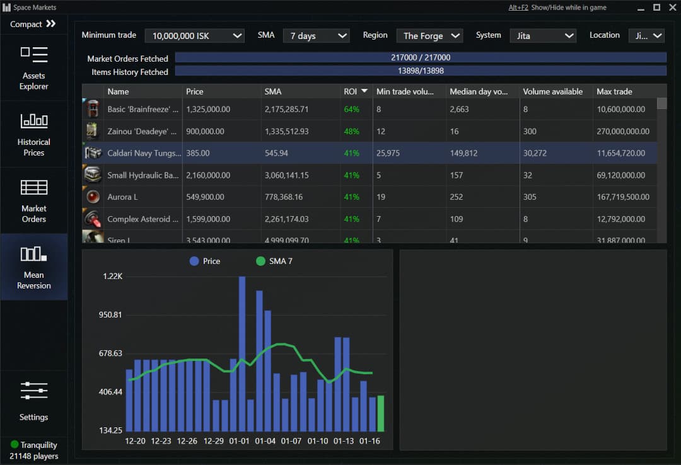Click the Items History Fetched progress bar
This screenshot has width=681, height=465.
click(421, 71)
